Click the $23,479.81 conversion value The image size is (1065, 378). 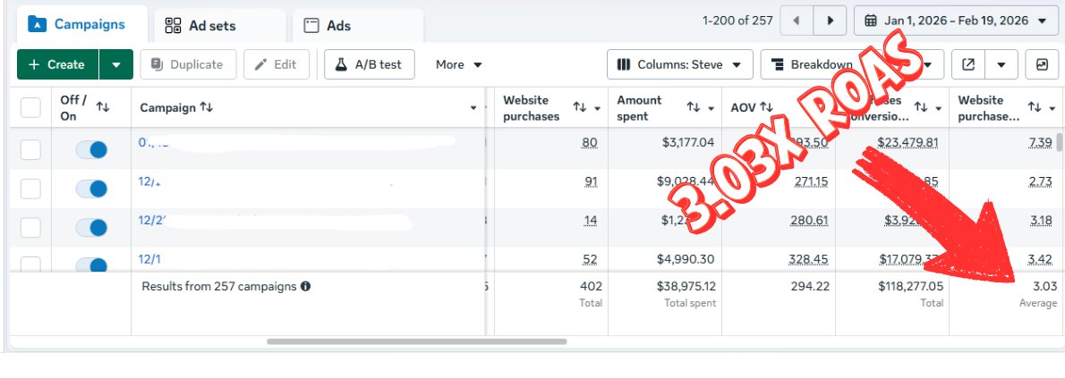(x=907, y=142)
